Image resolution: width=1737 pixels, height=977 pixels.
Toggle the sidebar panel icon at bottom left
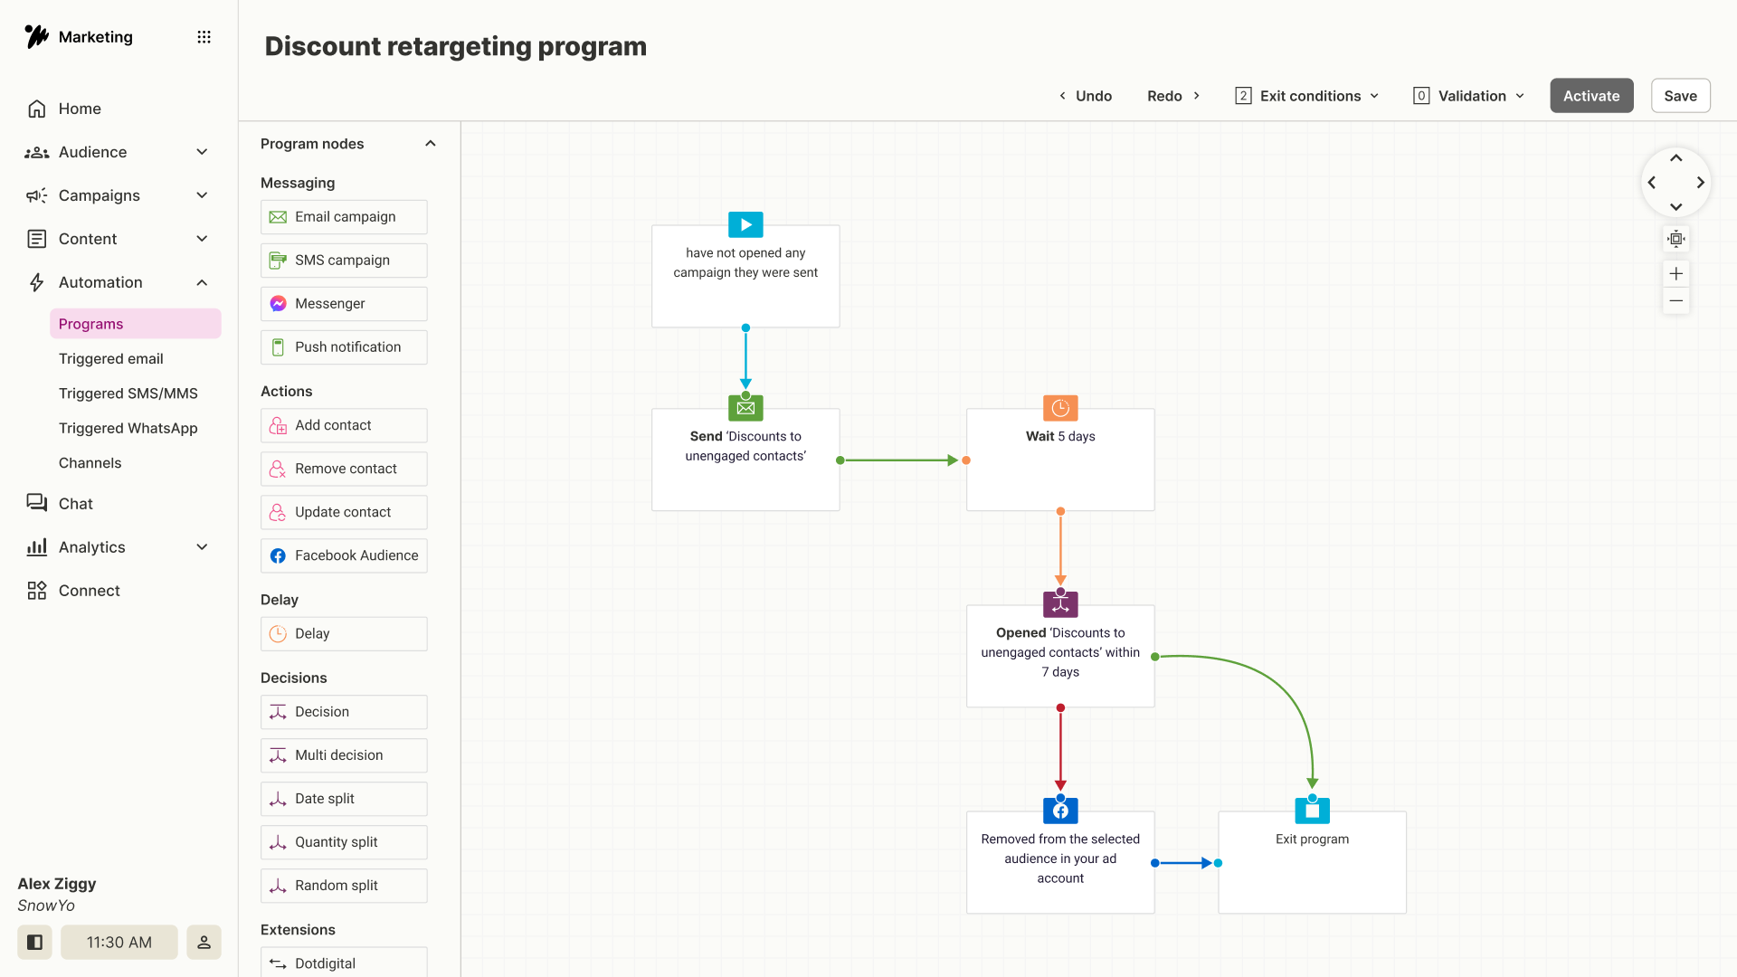[x=34, y=943]
